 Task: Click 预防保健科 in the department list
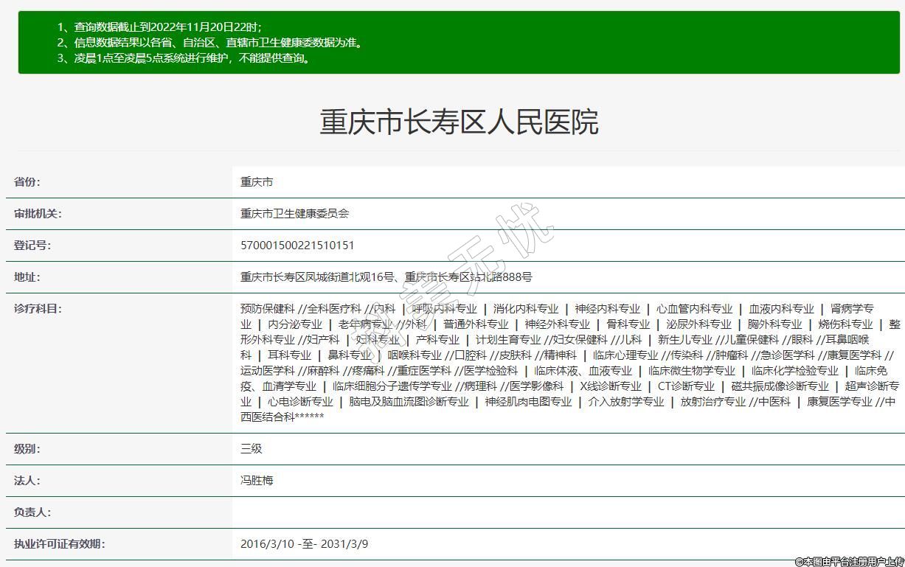(267, 309)
